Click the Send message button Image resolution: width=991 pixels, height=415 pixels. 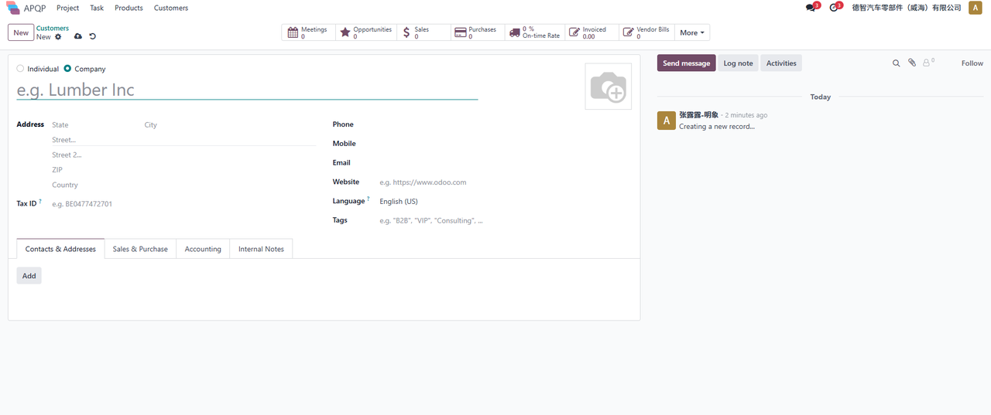click(686, 63)
